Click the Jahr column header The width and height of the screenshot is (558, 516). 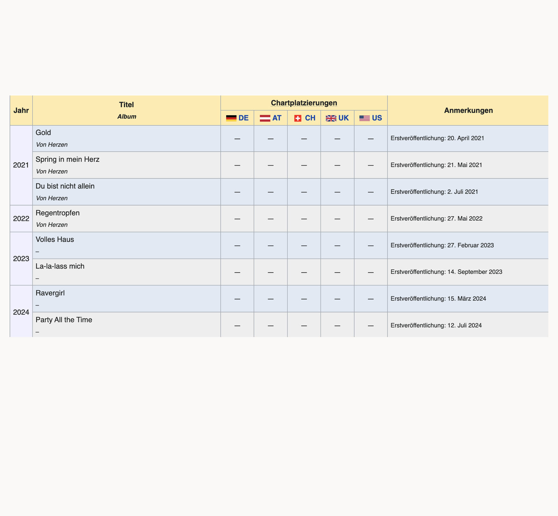pyautogui.click(x=21, y=111)
